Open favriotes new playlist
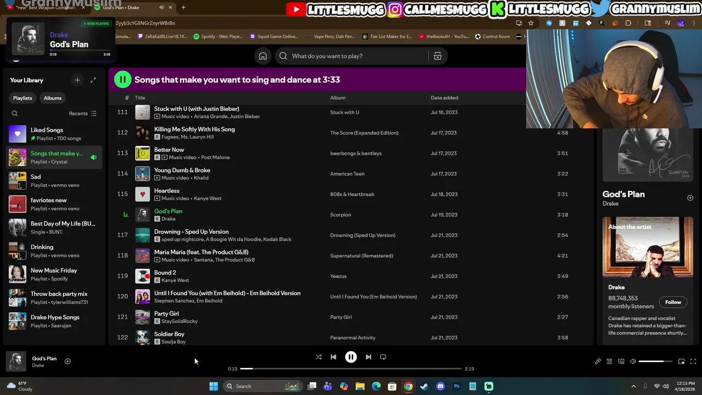The height and width of the screenshot is (395, 702). pyautogui.click(x=54, y=204)
